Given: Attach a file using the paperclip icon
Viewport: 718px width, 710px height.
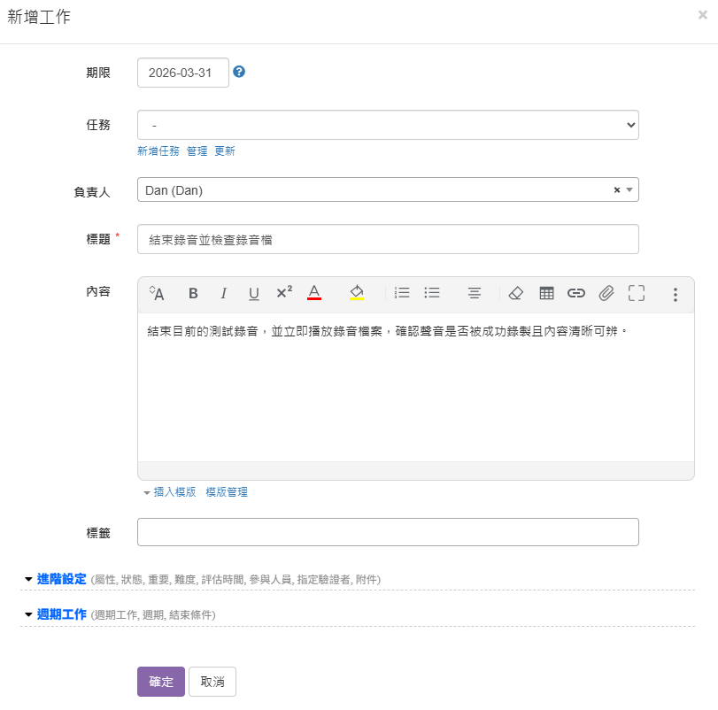Looking at the screenshot, I should click(x=606, y=293).
